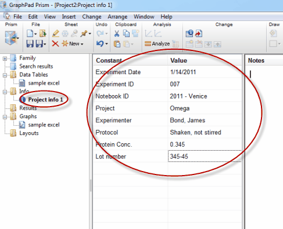Click the third icon in Clipboard top row

[x=135, y=34]
